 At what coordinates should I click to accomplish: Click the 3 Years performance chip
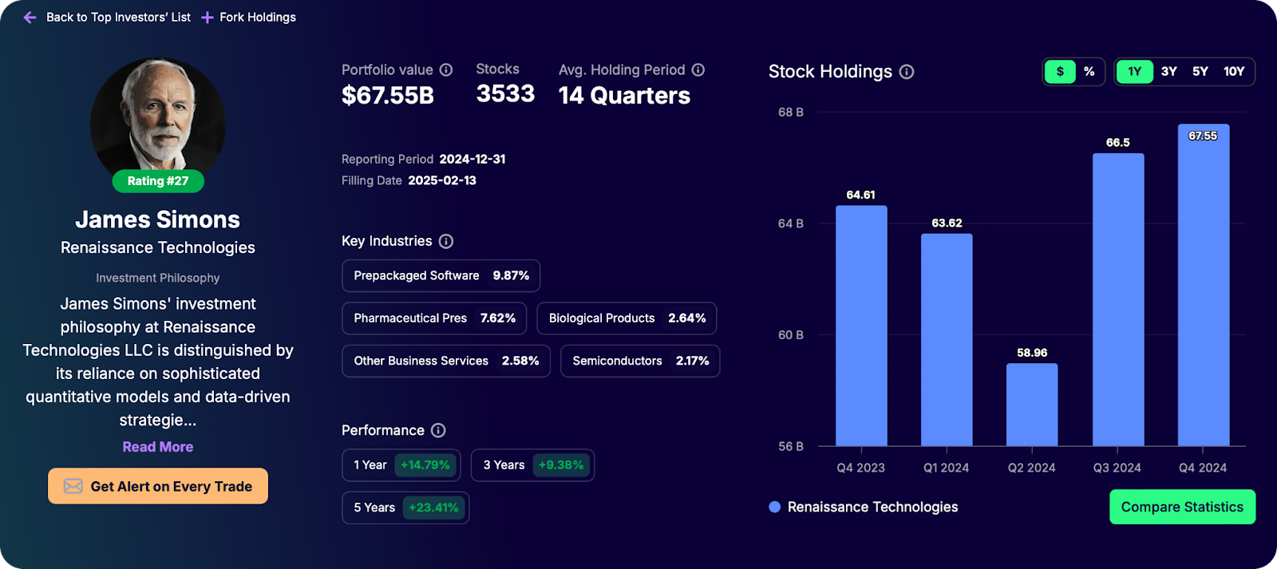pyautogui.click(x=532, y=465)
